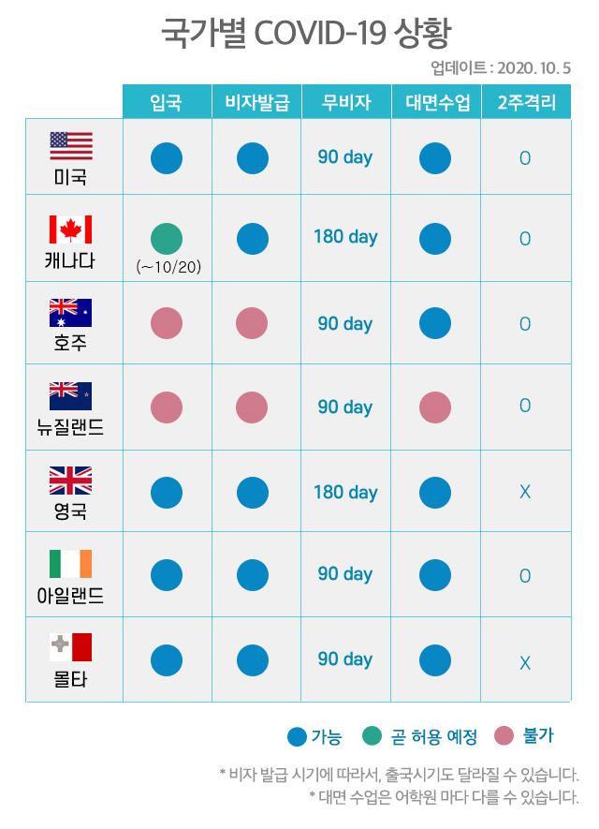The image size is (599, 829).
Task: Click the green 곧 허용 예정 legend dot
Action: click(372, 735)
